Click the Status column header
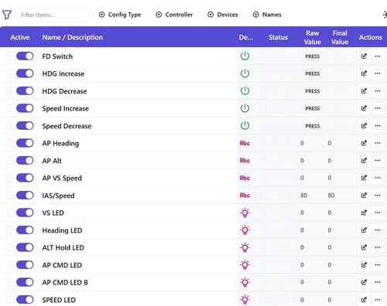Screen dimensions: 387x306 [x=278, y=37]
